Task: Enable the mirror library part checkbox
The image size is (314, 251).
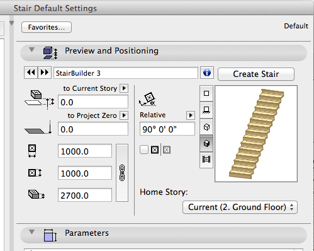Action: click(144, 149)
